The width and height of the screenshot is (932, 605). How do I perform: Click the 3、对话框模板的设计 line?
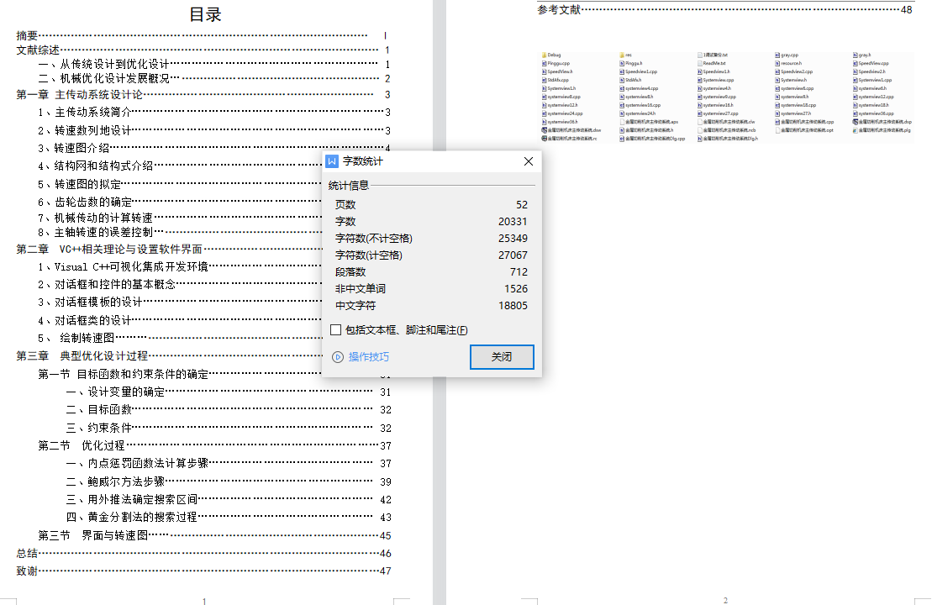pyautogui.click(x=180, y=302)
